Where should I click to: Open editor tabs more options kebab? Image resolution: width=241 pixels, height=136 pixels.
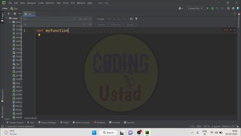pos(235,14)
